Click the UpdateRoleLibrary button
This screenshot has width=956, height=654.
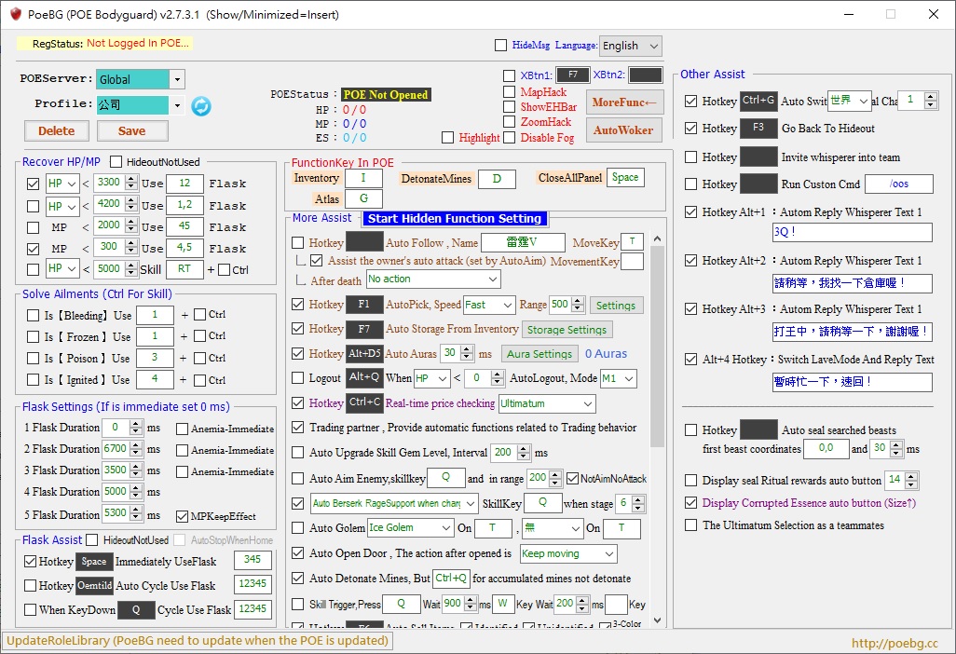point(198,641)
